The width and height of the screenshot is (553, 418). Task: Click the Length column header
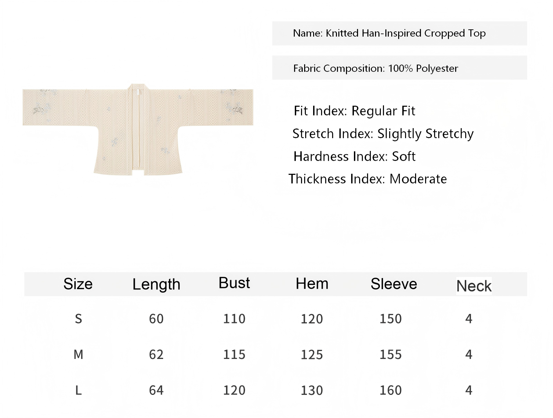pos(156,284)
